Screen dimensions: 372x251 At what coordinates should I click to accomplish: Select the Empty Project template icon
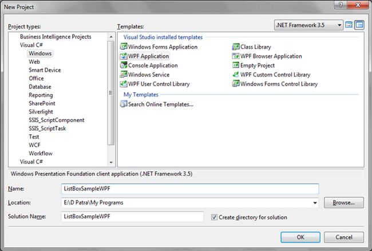pyautogui.click(x=236, y=65)
